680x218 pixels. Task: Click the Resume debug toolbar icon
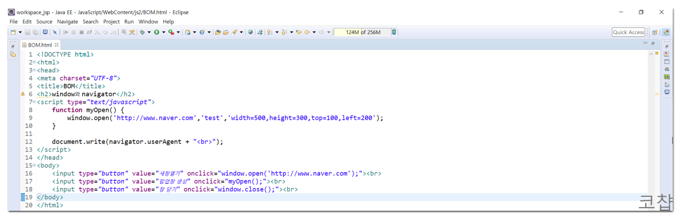pyautogui.click(x=66, y=32)
